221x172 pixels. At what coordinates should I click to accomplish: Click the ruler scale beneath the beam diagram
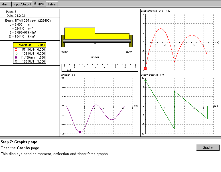tap(100, 68)
